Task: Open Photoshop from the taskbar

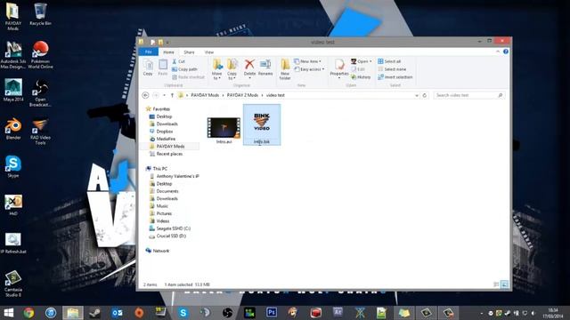Action: pyautogui.click(x=272, y=312)
